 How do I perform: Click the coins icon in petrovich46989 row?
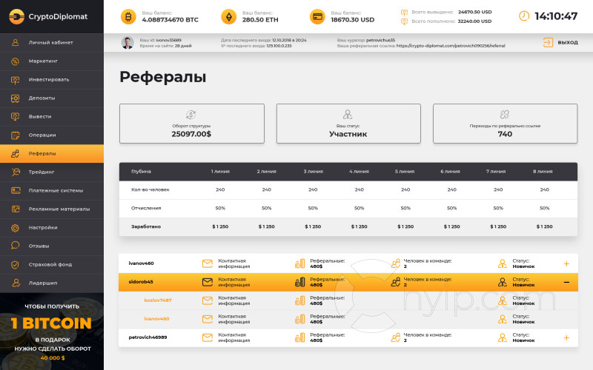(300, 337)
